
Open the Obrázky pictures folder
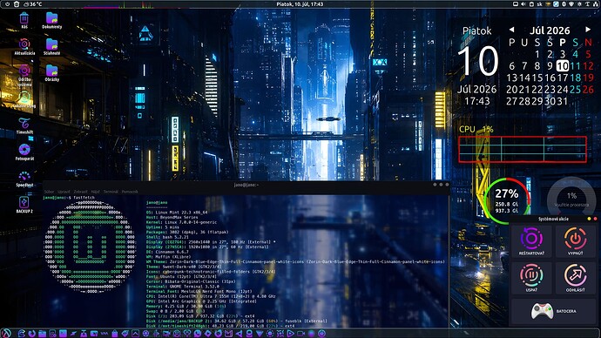pos(51,73)
